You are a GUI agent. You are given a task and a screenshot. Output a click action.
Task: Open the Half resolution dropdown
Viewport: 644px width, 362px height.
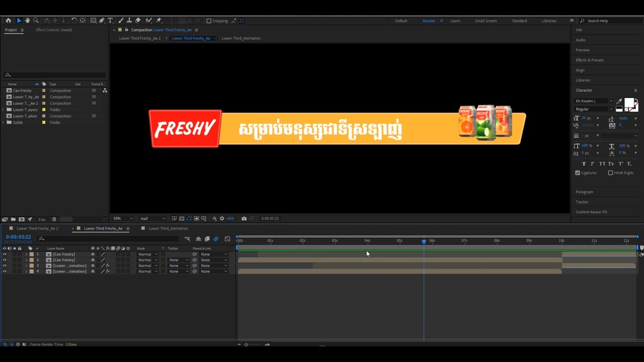(x=153, y=219)
